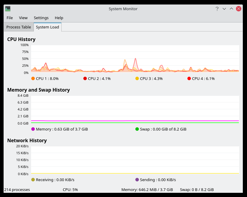This screenshot has width=247, height=197.
Task: Click the red CPU 4 legend dot
Action: [x=189, y=78]
